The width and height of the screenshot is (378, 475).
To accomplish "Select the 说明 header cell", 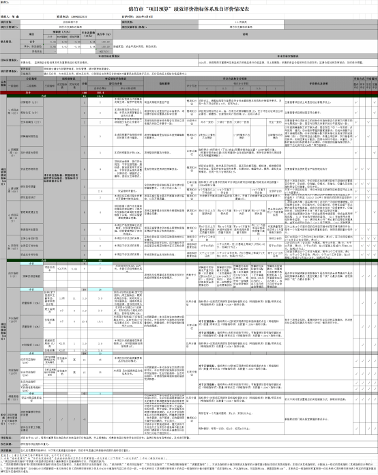I will point(245,34).
